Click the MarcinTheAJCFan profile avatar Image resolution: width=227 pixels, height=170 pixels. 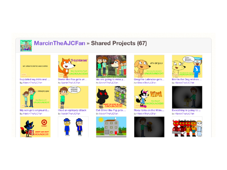[26, 46]
